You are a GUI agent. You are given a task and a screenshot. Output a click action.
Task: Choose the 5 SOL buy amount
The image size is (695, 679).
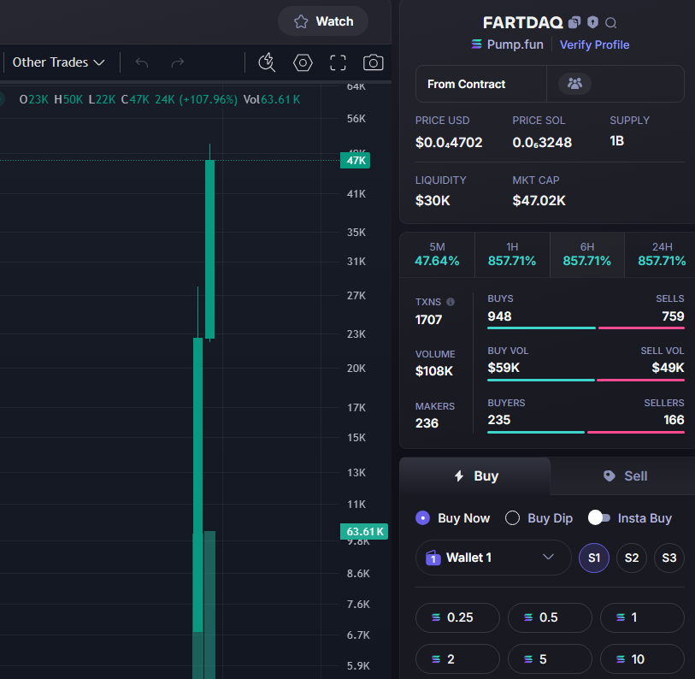(x=550, y=659)
